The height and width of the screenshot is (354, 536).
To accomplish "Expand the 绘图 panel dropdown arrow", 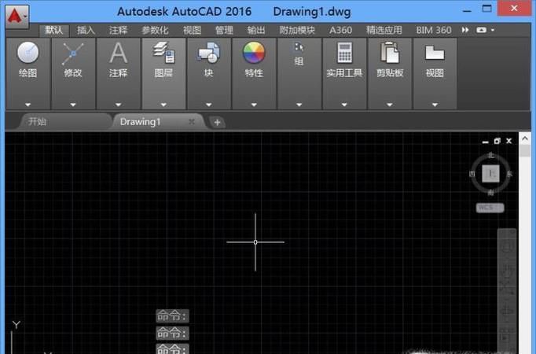I will click(x=28, y=105).
